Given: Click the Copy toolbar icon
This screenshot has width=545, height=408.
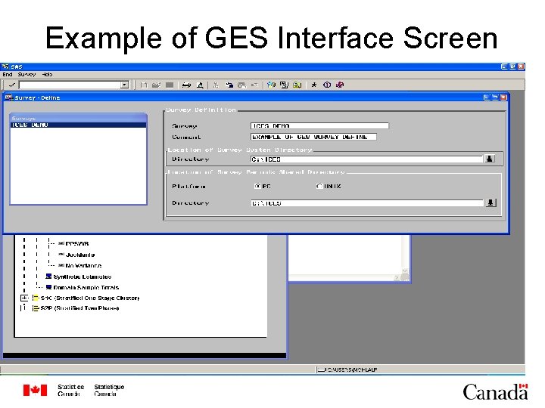Looking at the screenshot, I should [229, 85].
